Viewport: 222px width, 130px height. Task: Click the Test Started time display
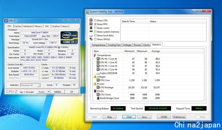coord(158,108)
